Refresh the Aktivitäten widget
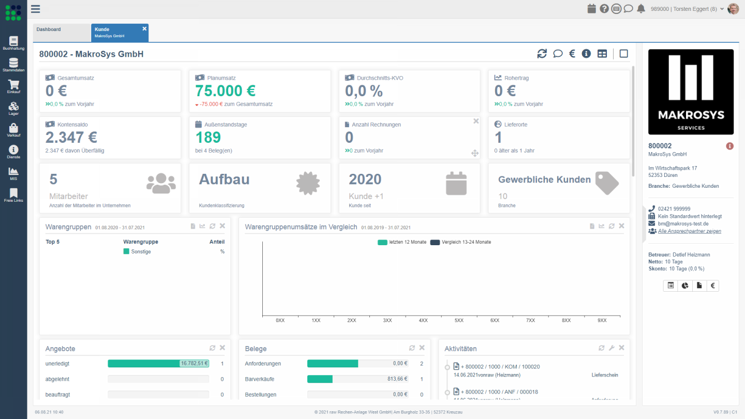This screenshot has width=745, height=419. [x=601, y=348]
